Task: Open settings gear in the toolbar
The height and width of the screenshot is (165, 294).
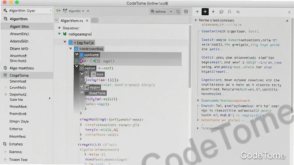Action: 186,12
